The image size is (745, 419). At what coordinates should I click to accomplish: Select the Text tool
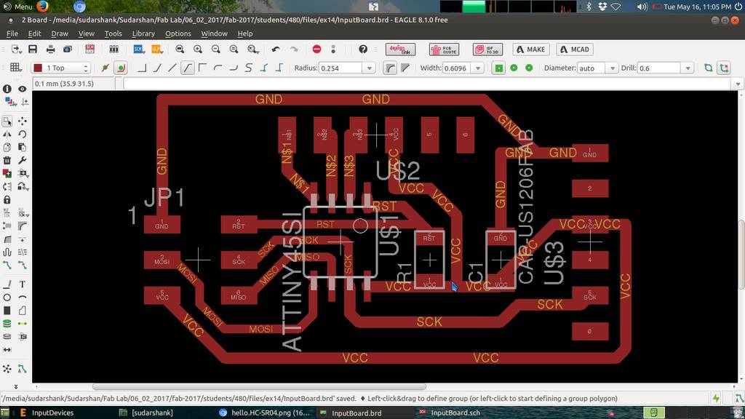23,284
